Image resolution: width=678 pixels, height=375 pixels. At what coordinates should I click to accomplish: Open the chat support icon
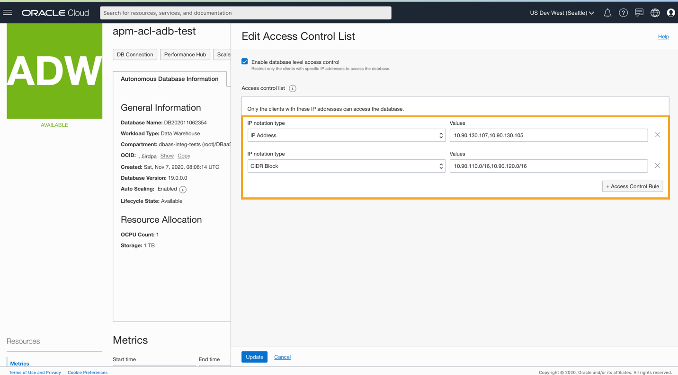point(639,13)
